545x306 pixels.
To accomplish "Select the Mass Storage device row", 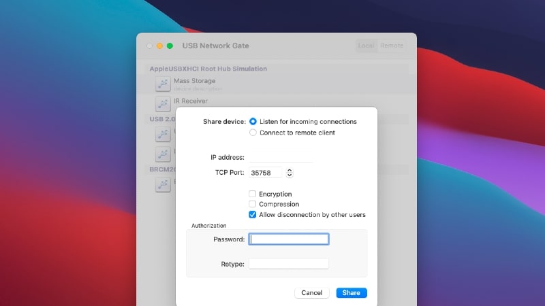I will [x=277, y=84].
